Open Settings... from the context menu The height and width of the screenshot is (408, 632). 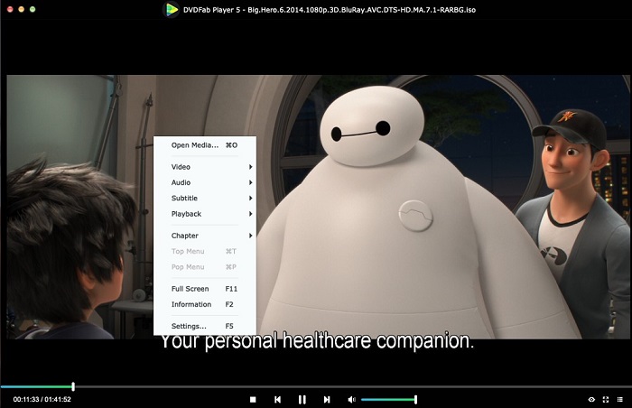(x=205, y=326)
